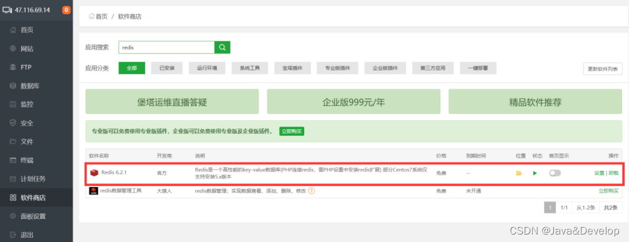Click the 价格 column header
Viewport: 629px width, 242px height.
click(441, 155)
